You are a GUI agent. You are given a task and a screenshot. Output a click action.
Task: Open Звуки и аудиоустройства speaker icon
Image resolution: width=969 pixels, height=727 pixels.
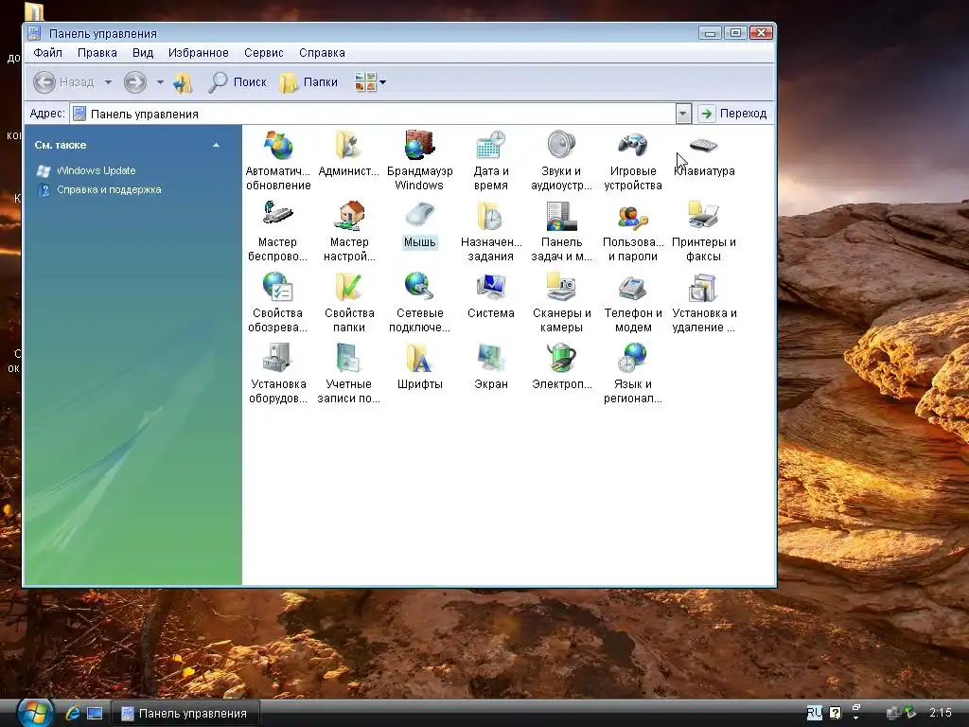point(561,160)
